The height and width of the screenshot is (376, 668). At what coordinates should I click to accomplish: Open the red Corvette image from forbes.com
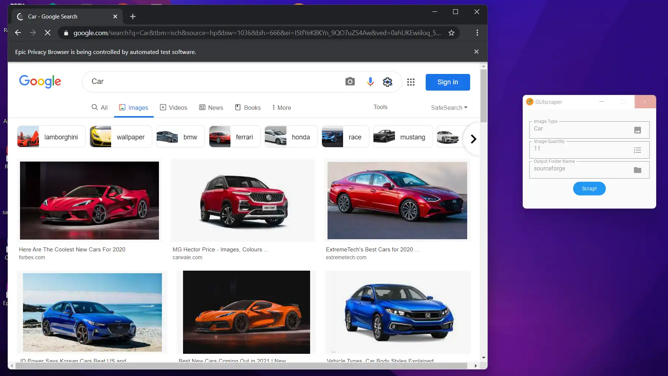click(89, 200)
